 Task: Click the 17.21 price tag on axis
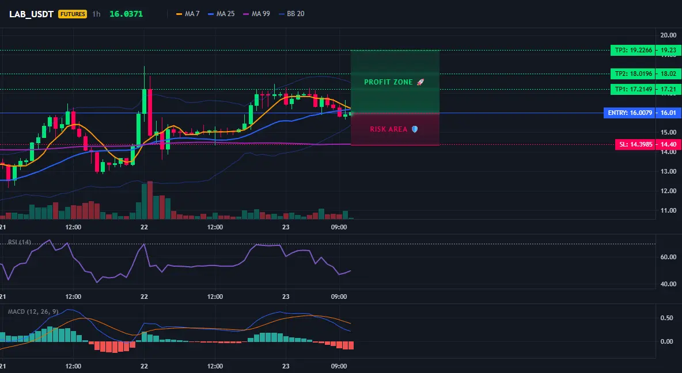pos(669,90)
